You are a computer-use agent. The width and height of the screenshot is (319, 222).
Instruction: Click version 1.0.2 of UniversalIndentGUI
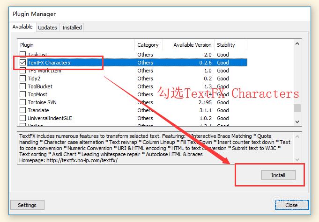pos(206,118)
